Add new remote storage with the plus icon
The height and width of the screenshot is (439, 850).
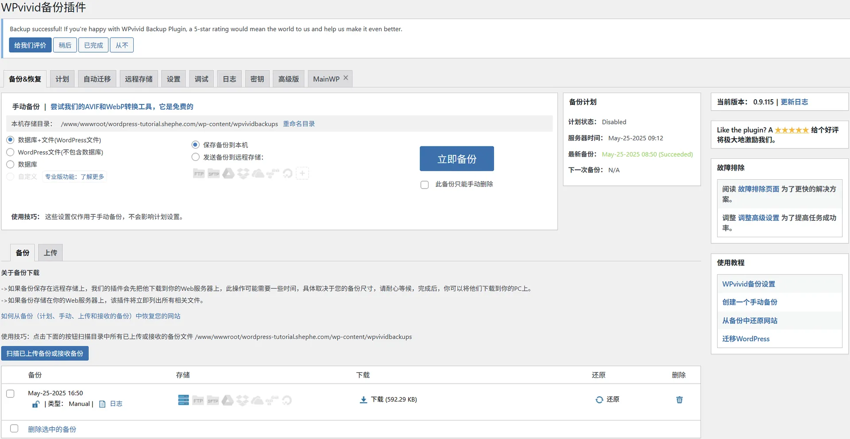(x=303, y=173)
